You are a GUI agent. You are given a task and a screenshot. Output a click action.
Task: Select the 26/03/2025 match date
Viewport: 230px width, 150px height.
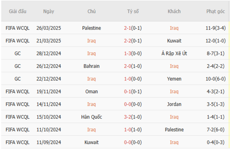tap(49, 28)
